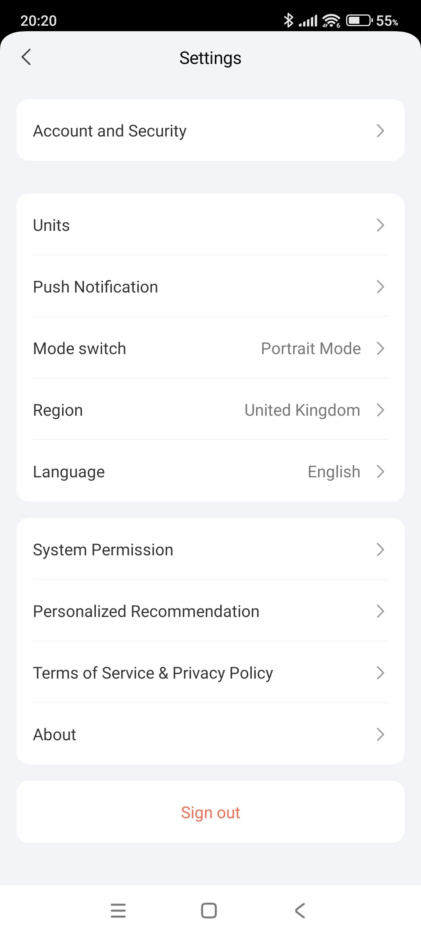Tap the Wi-Fi status bar icon
This screenshot has width=421, height=936.
[331, 20]
